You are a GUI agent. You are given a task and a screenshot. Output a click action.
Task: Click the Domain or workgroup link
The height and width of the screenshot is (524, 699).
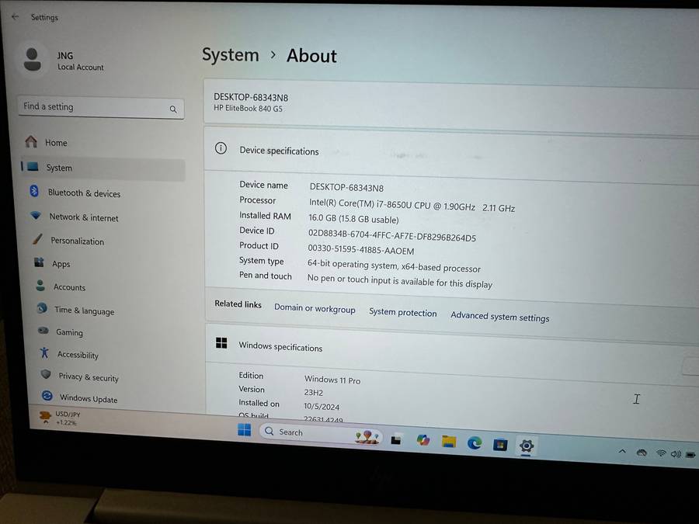click(x=315, y=308)
